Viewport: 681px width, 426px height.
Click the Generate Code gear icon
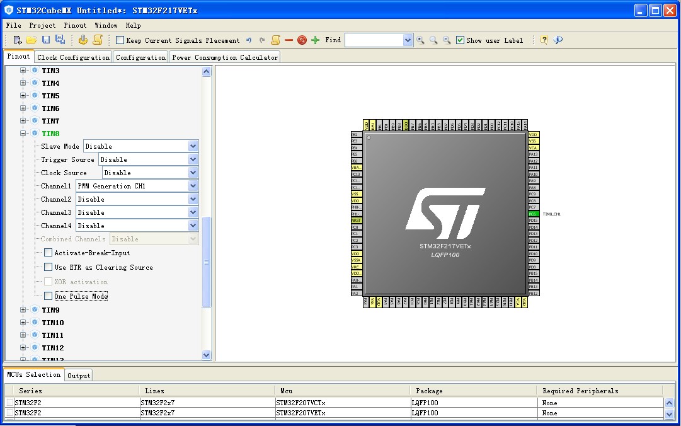tap(83, 40)
